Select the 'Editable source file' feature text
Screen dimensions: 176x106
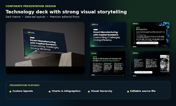143,91
